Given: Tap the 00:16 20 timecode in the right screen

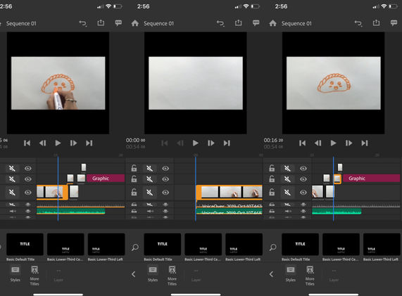Looking at the screenshot, I should point(274,141).
